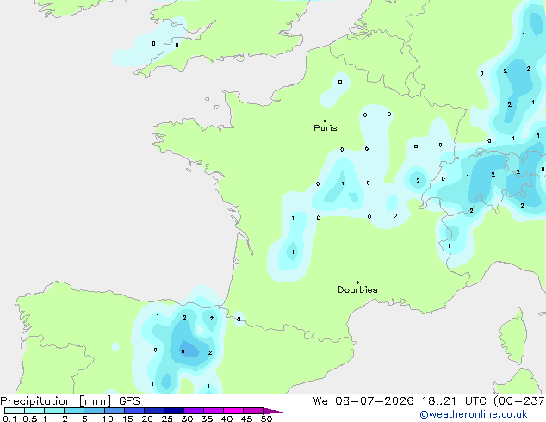Select the 35–40 mm legend swatch

coord(214,411)
